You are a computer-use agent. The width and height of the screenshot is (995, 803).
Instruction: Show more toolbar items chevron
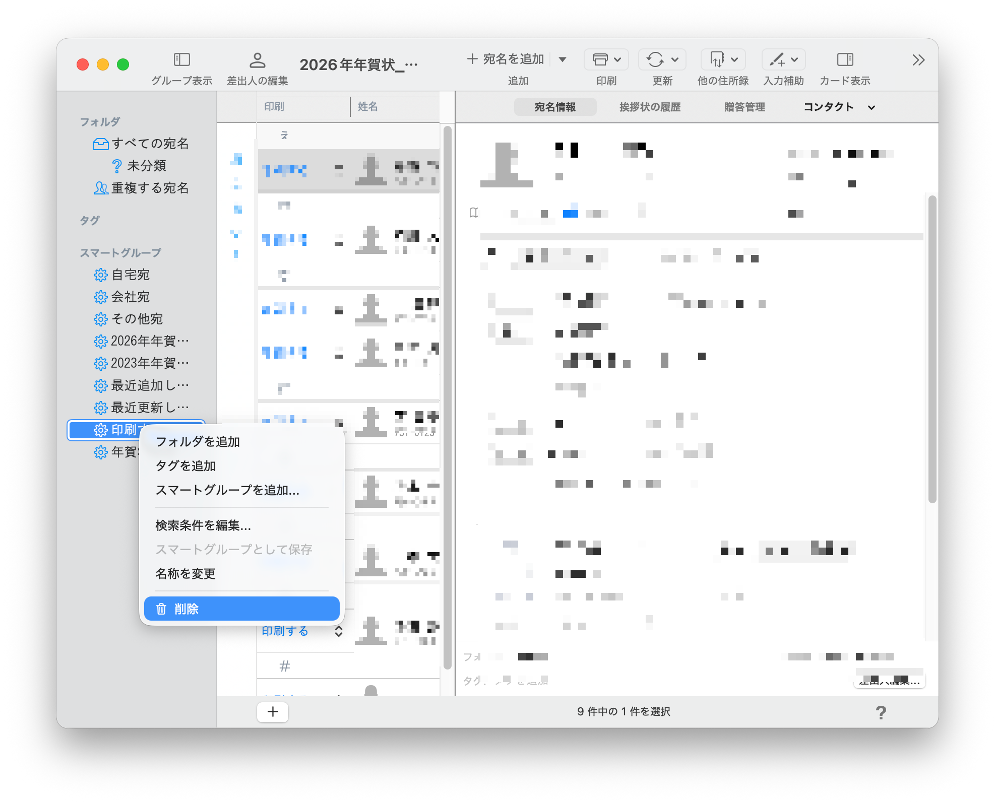click(x=918, y=60)
